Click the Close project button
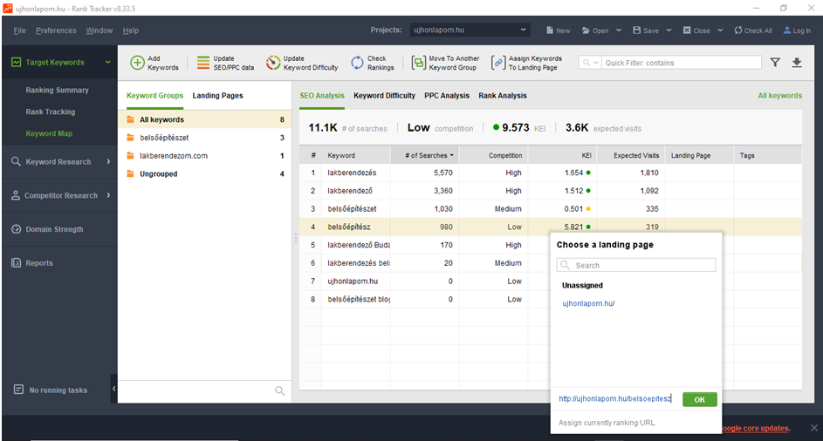Screen dimensions: 823x441 696,31
